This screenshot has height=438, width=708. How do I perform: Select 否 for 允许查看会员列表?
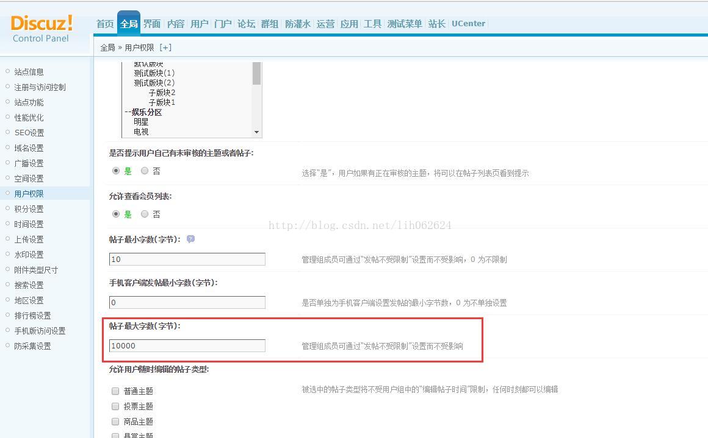pyautogui.click(x=145, y=214)
